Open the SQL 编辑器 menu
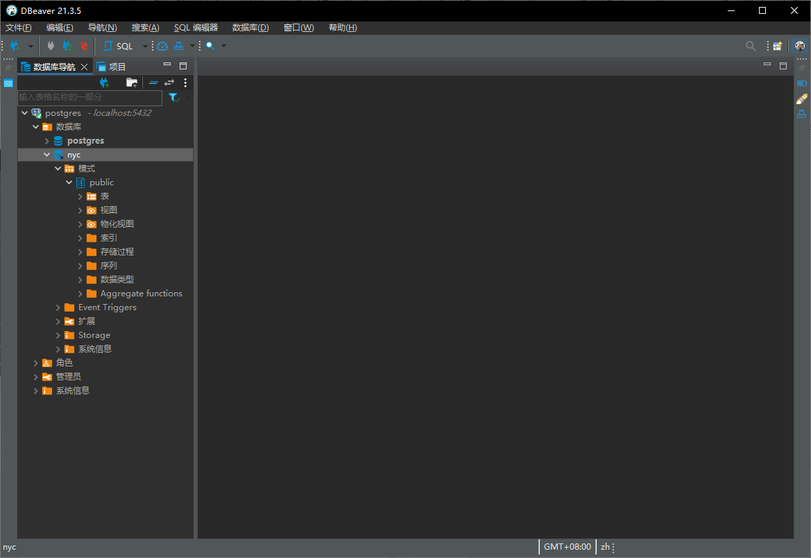811x558 pixels. (x=196, y=28)
